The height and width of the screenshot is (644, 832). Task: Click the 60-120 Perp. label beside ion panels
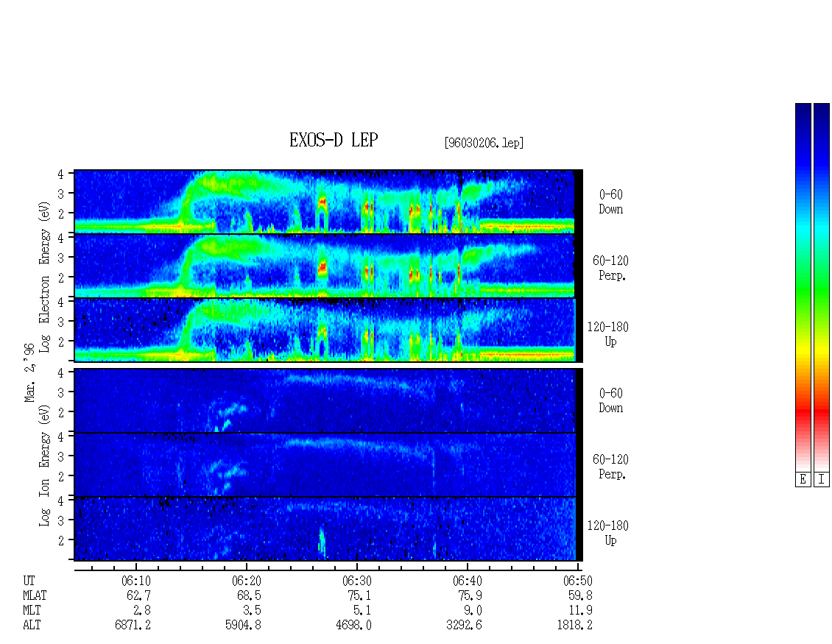610,467
